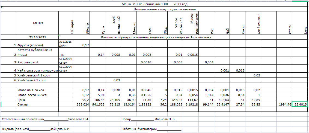Click the 'Работник бухгалтерии' signature line
The height and width of the screenshot is (133, 309).
151,129
